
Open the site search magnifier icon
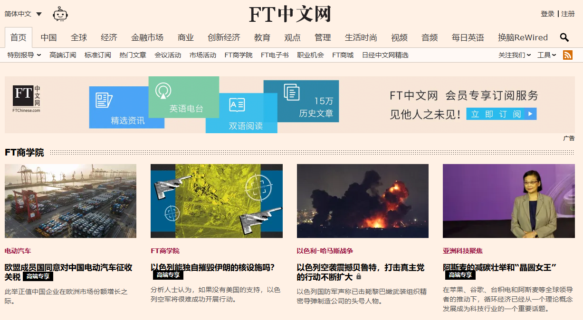click(564, 37)
